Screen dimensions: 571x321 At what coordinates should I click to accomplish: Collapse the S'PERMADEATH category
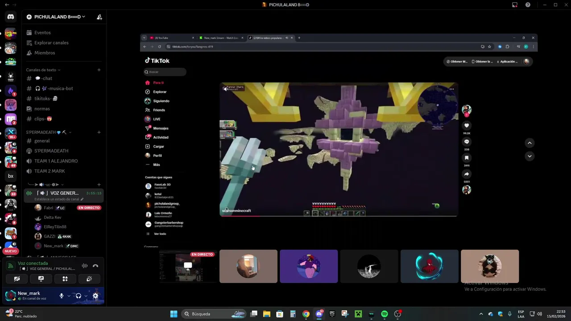pyautogui.click(x=49, y=132)
